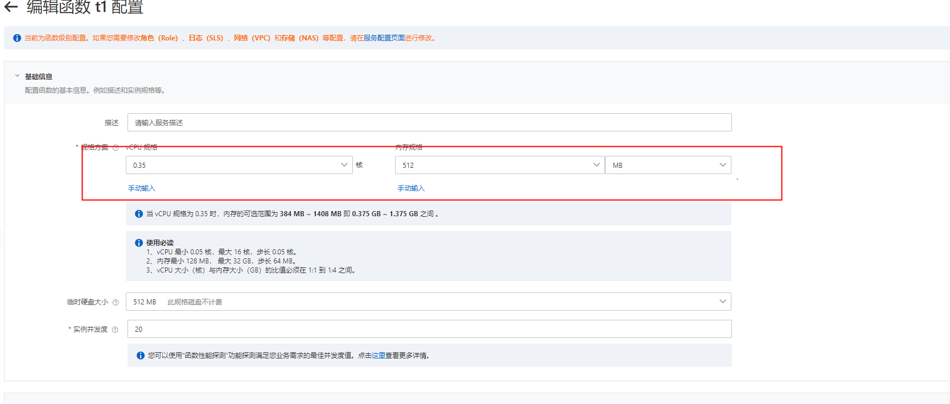Open the 内存规格 dropdown showing 512
Screen dimensions: 950x404
point(499,165)
